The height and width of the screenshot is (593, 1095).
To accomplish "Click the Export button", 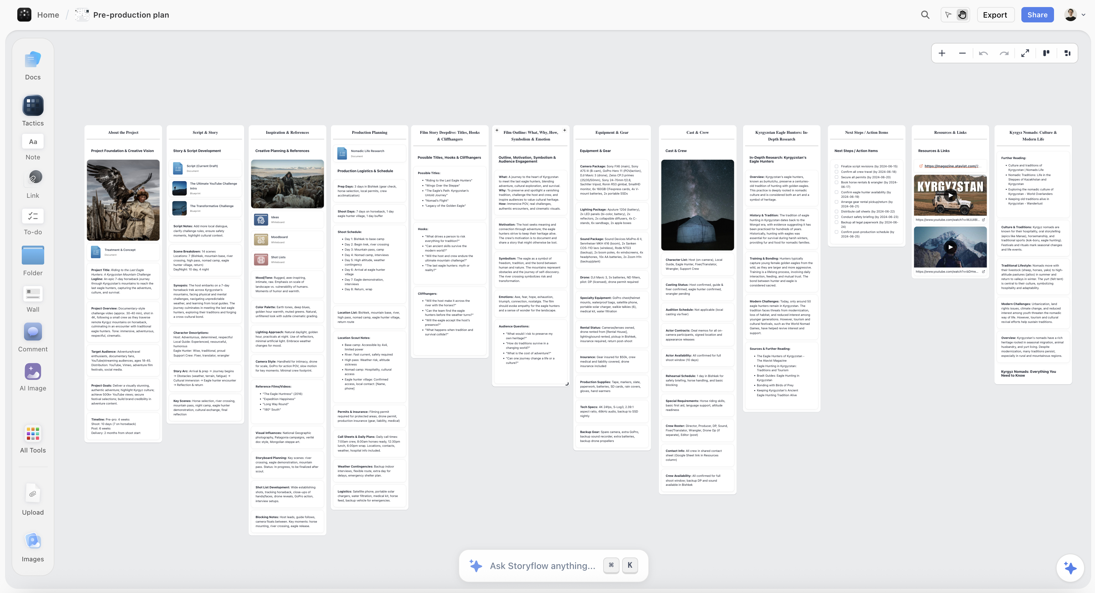I will pos(995,14).
